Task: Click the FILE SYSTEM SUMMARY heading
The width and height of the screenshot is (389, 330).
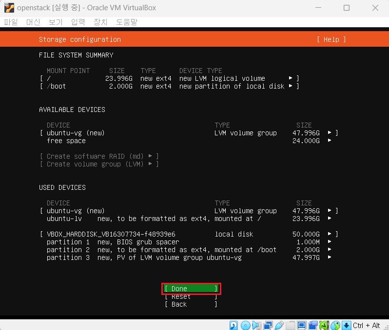Action: click(76, 55)
